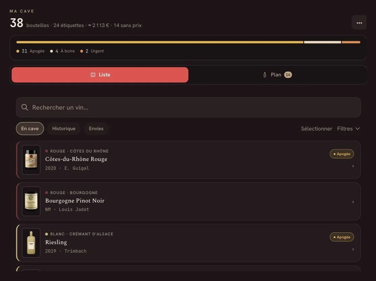Image resolution: width=376 pixels, height=281 pixels.
Task: Click the magnifying glass search icon
Action: [25, 107]
